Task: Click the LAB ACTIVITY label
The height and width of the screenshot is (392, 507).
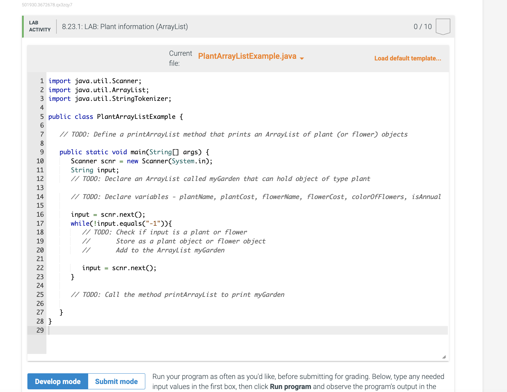Action: point(39,26)
